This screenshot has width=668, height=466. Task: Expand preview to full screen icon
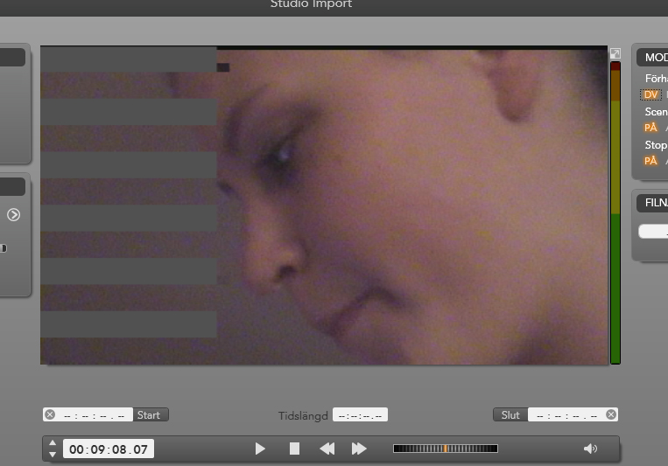pos(615,53)
